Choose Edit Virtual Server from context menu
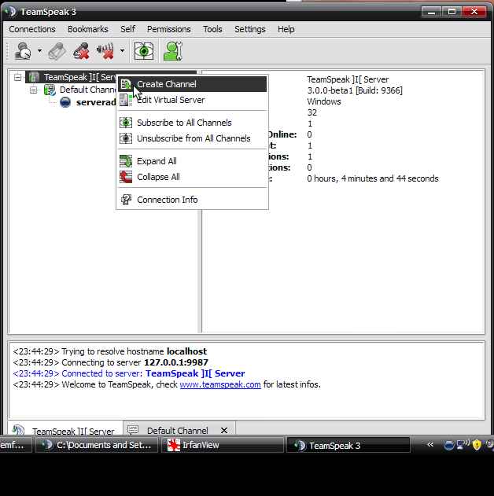 pyautogui.click(x=193, y=100)
